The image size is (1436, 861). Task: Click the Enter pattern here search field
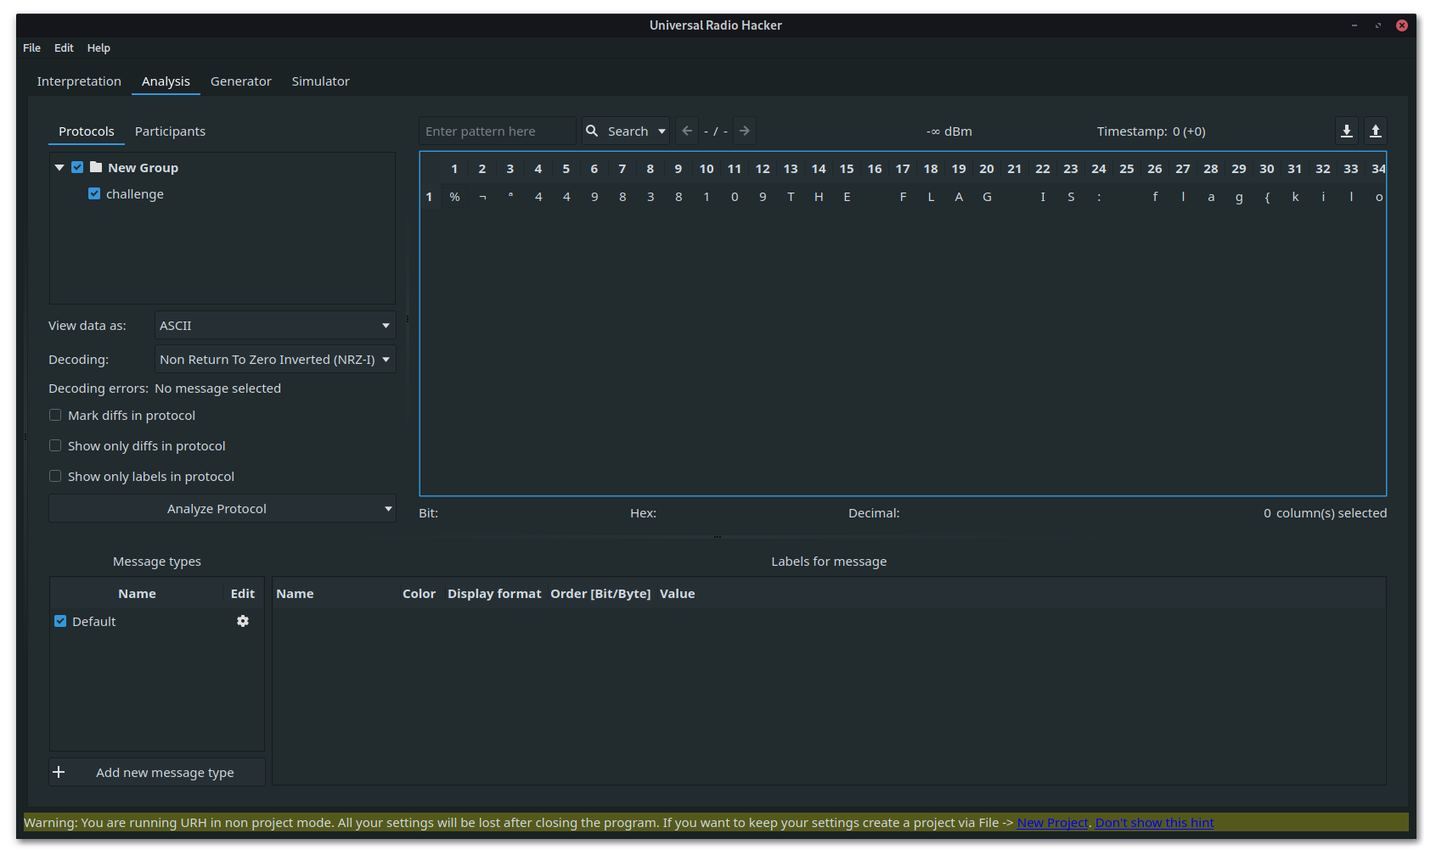tap(497, 131)
